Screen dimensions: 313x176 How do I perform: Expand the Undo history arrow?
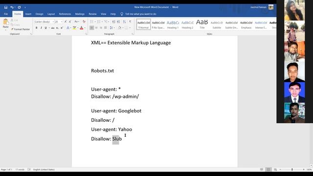coord(15,7)
